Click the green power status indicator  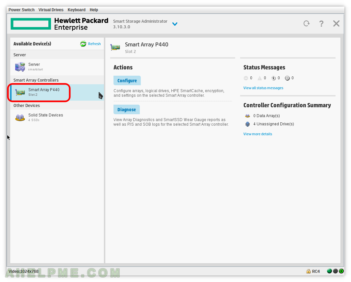tap(341, 271)
